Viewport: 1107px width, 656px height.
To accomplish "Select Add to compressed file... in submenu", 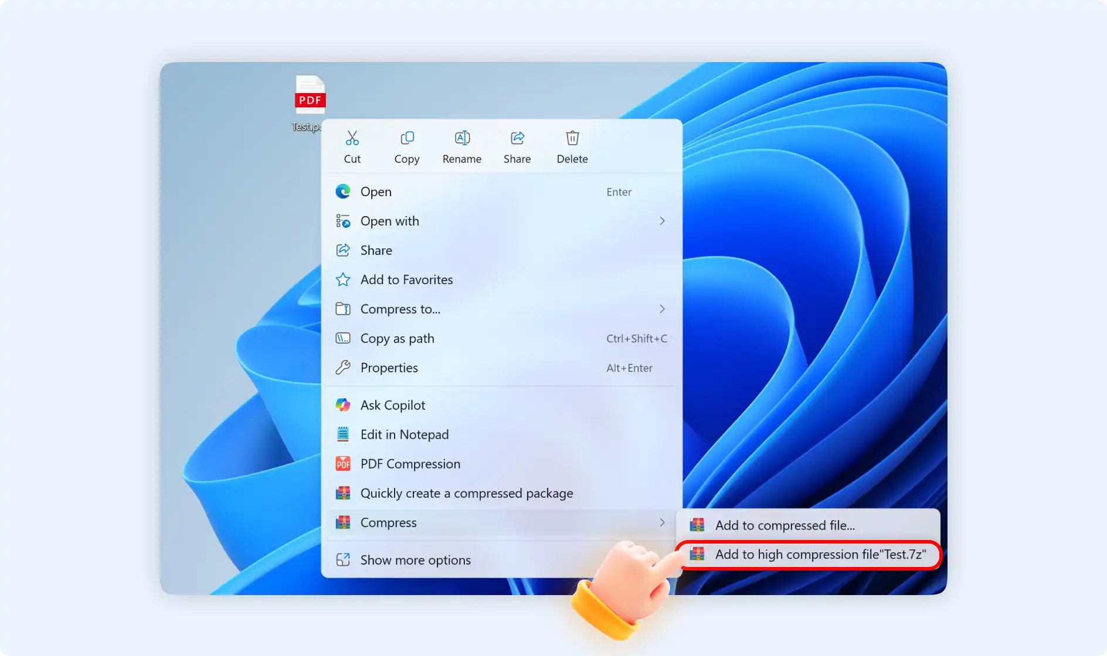I will tap(808, 525).
